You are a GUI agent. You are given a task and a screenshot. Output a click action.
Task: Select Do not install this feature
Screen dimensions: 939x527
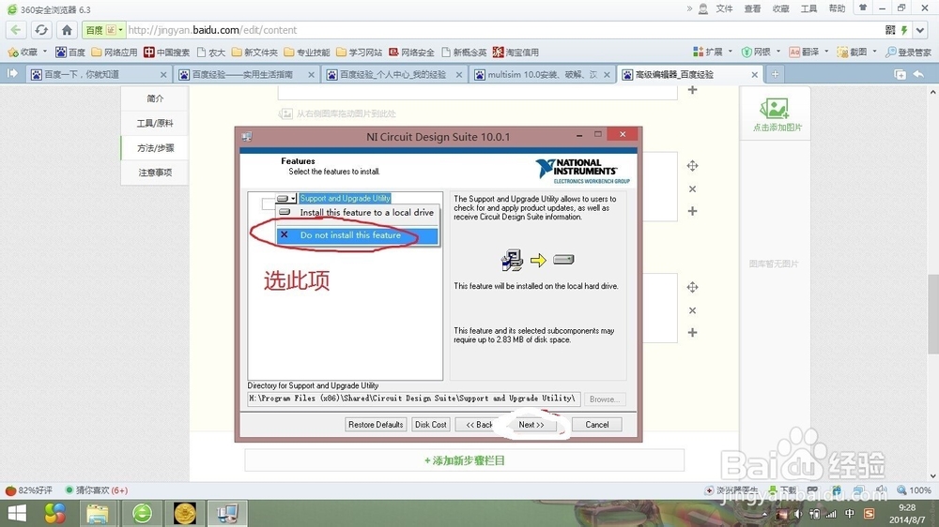click(357, 235)
